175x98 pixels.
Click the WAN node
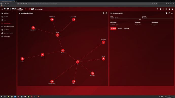click(x=43, y=55)
